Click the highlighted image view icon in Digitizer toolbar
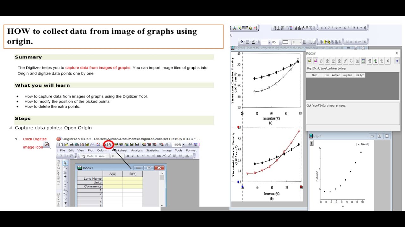Screen dimensions: 405x227 pyautogui.click(x=363, y=61)
